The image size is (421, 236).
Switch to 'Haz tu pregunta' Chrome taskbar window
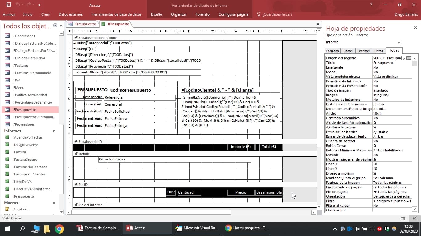click(246, 228)
